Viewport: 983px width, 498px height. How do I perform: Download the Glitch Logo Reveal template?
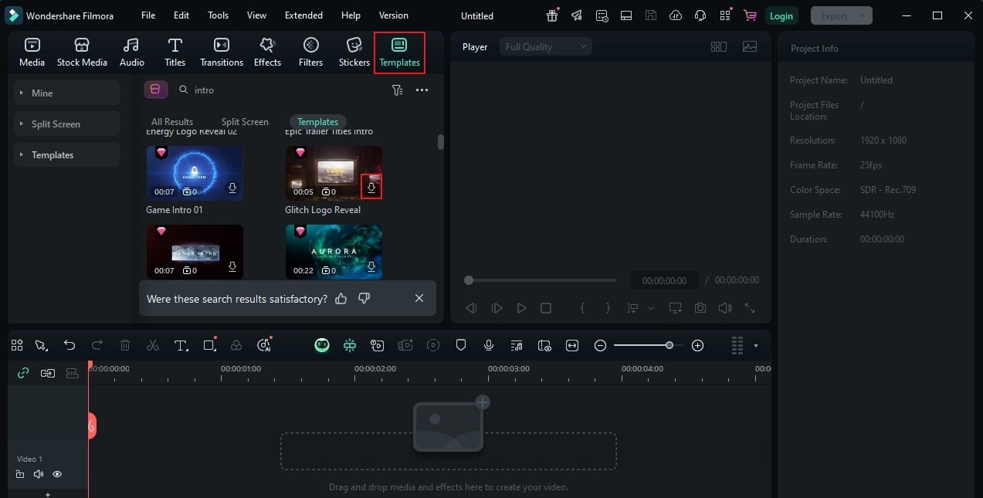(x=371, y=188)
